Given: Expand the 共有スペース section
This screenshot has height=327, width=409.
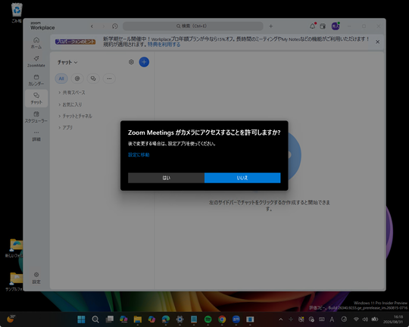Looking at the screenshot, I should coord(72,92).
